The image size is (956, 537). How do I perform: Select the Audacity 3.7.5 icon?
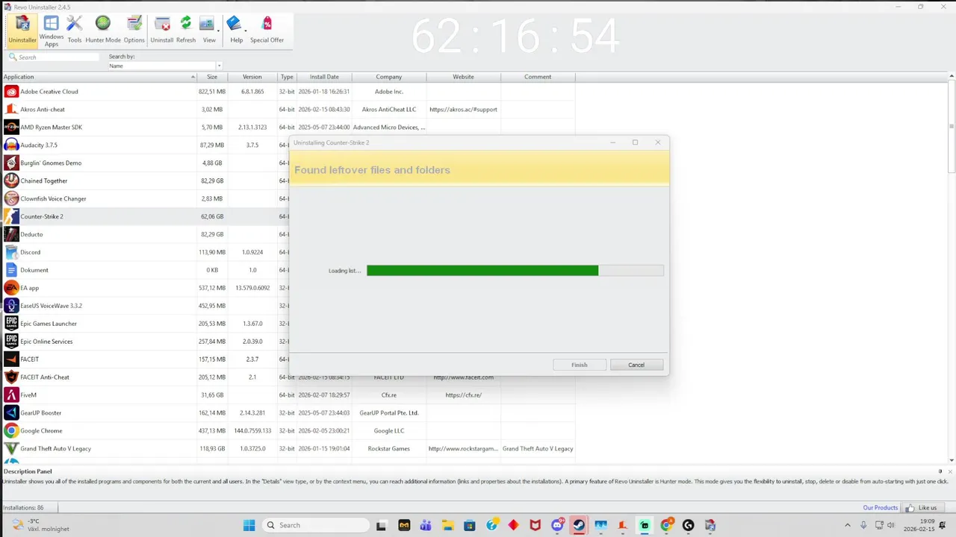tap(11, 145)
